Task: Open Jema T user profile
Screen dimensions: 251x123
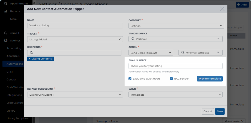Action: [15, 33]
